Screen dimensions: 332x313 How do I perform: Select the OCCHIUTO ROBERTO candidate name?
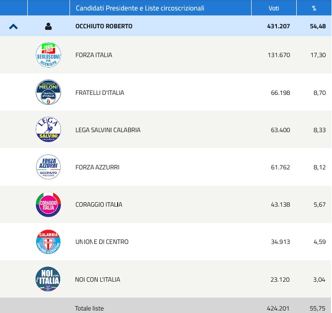click(104, 26)
